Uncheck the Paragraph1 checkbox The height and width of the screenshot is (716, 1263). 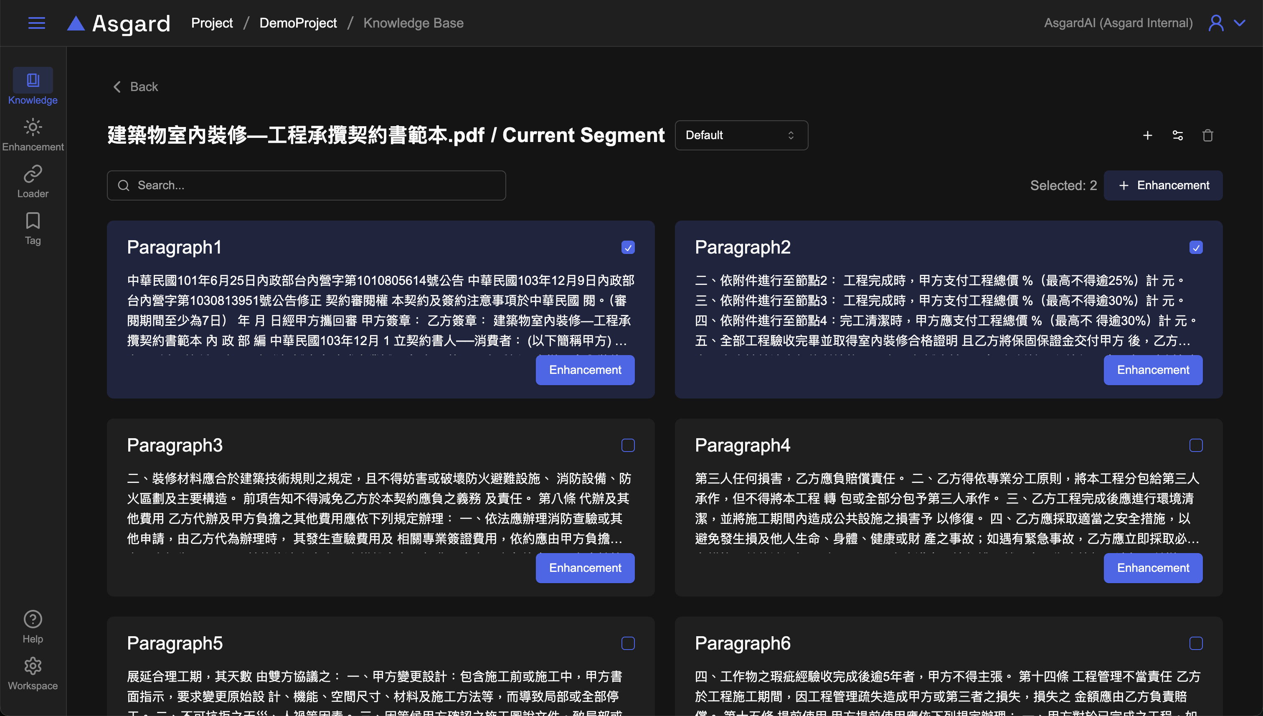pyautogui.click(x=628, y=247)
